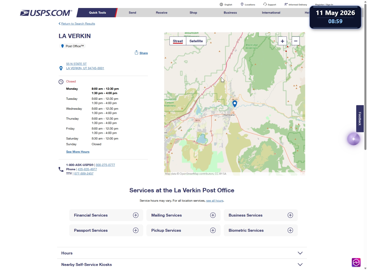367x270 pixels.
Task: Expand Business Services section
Action: click(261, 215)
